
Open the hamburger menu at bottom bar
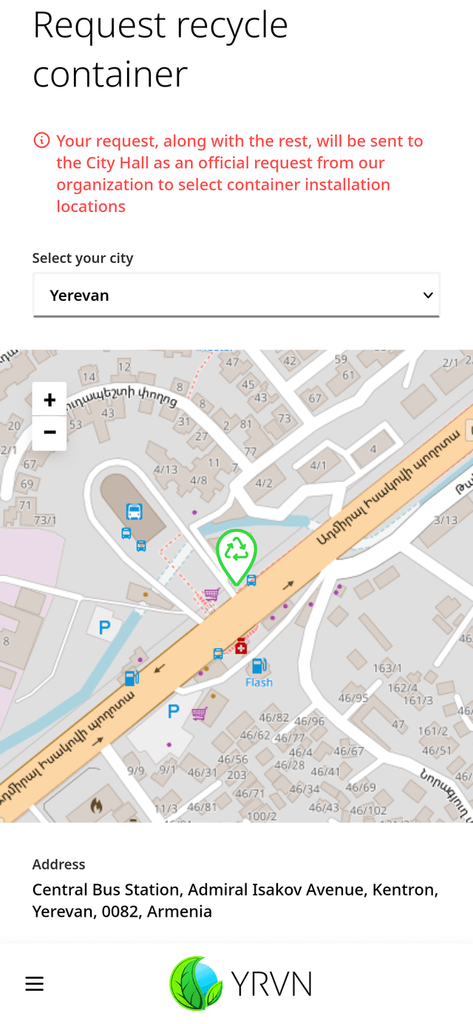35,983
